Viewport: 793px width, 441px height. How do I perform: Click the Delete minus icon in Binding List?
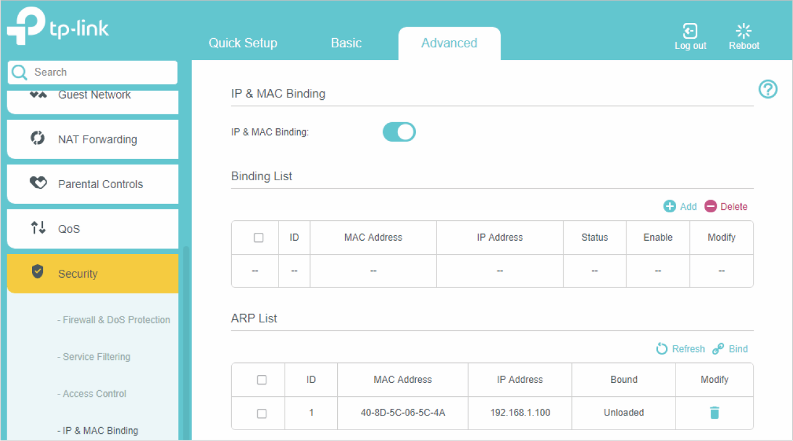pos(711,206)
